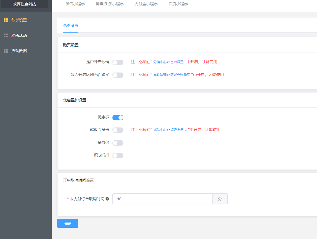Click the 秒杀活动 grid icon in sidebar
The width and height of the screenshot is (317, 239).
click(x=6, y=35)
